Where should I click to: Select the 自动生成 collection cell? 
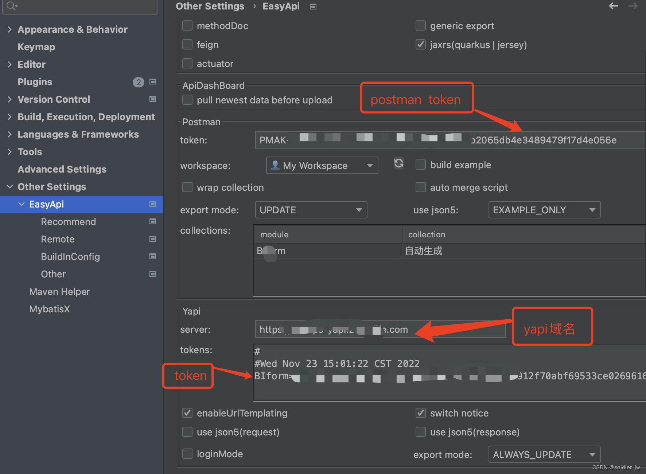pyautogui.click(x=524, y=251)
